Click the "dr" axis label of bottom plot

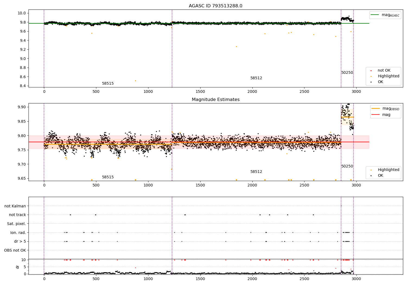pyautogui.click(x=18, y=267)
